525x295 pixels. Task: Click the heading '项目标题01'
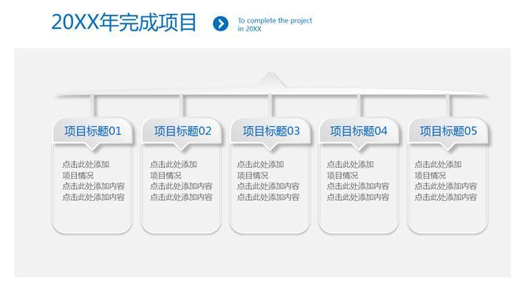point(93,131)
